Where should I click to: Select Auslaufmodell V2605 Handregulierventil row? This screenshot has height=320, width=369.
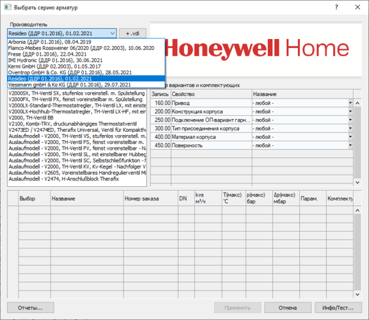pos(77,173)
